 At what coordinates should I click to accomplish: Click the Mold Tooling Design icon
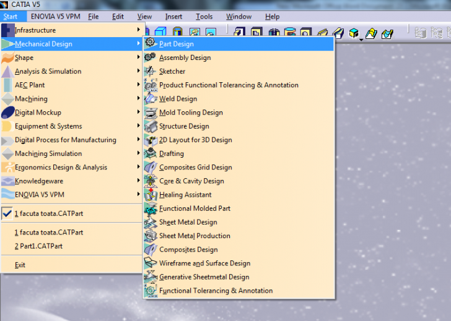[x=151, y=113]
